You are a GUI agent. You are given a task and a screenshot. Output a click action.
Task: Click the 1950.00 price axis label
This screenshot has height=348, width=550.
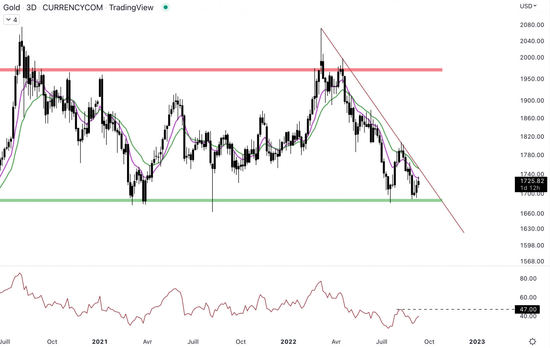pos(532,79)
